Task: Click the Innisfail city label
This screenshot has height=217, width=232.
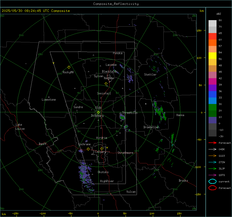Action: click(x=104, y=93)
